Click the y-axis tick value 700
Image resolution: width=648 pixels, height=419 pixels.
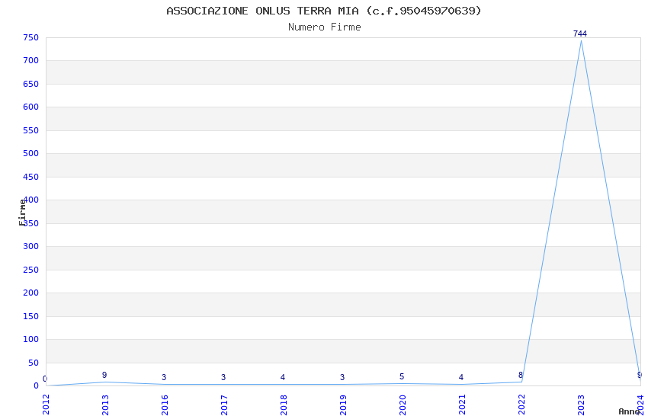pos(31,61)
